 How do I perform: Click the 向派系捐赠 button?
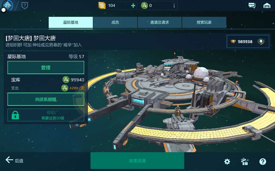point(46,99)
